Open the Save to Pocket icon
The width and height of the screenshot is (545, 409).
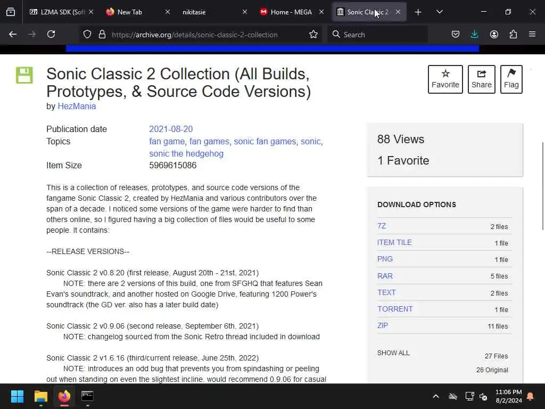(456, 35)
